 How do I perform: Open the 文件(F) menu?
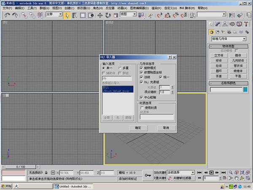(7, 8)
